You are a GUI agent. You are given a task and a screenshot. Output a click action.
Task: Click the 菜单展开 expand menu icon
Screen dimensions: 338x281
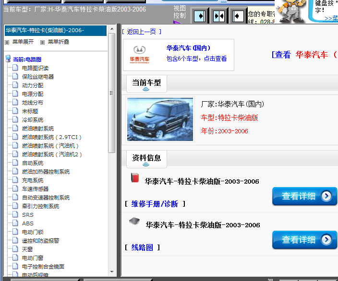[7, 42]
